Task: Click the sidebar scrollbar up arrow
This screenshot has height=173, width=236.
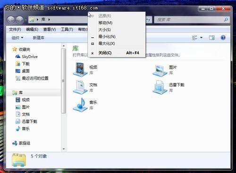Action: pyautogui.click(x=64, y=46)
